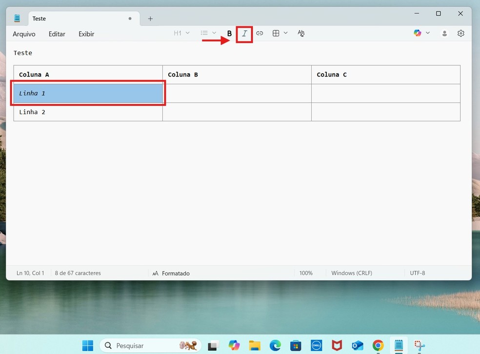Screen dimensions: 480x354
Task: Click the table insert icon
Action: [x=276, y=33]
